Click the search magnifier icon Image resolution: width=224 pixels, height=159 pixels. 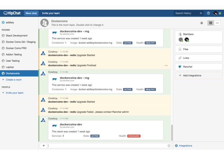[x=201, y=13]
